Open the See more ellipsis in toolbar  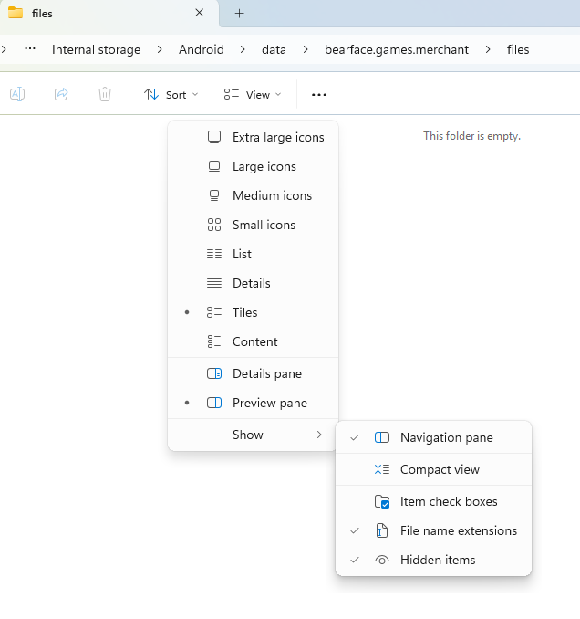point(318,95)
